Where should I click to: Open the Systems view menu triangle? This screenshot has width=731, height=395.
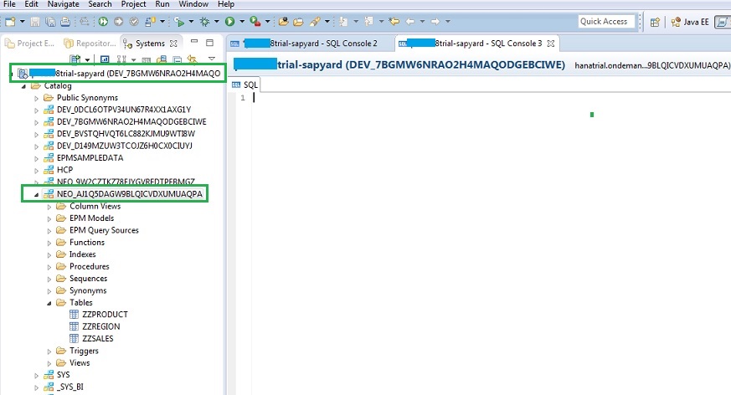pos(212,59)
